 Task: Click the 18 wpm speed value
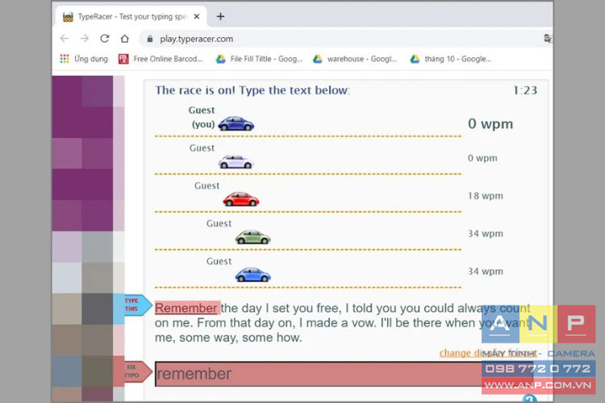point(486,196)
